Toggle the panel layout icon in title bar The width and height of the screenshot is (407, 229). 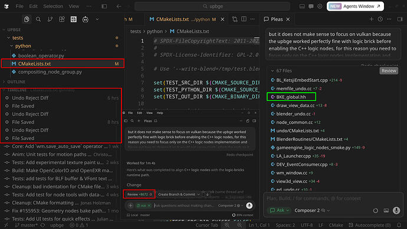click(x=302, y=6)
